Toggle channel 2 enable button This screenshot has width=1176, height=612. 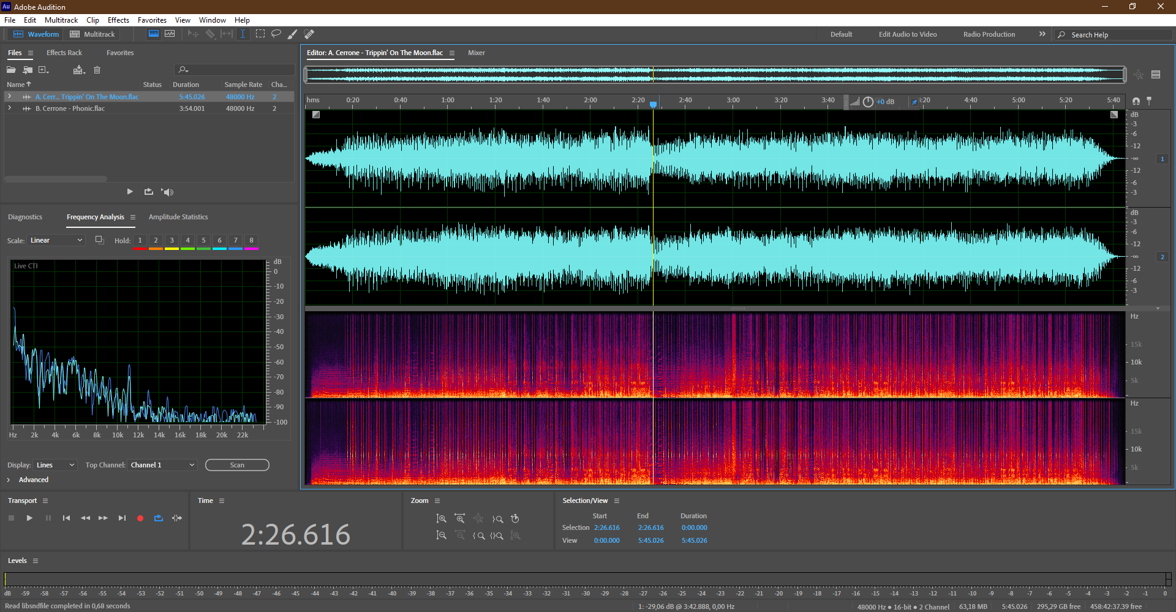tap(1162, 257)
